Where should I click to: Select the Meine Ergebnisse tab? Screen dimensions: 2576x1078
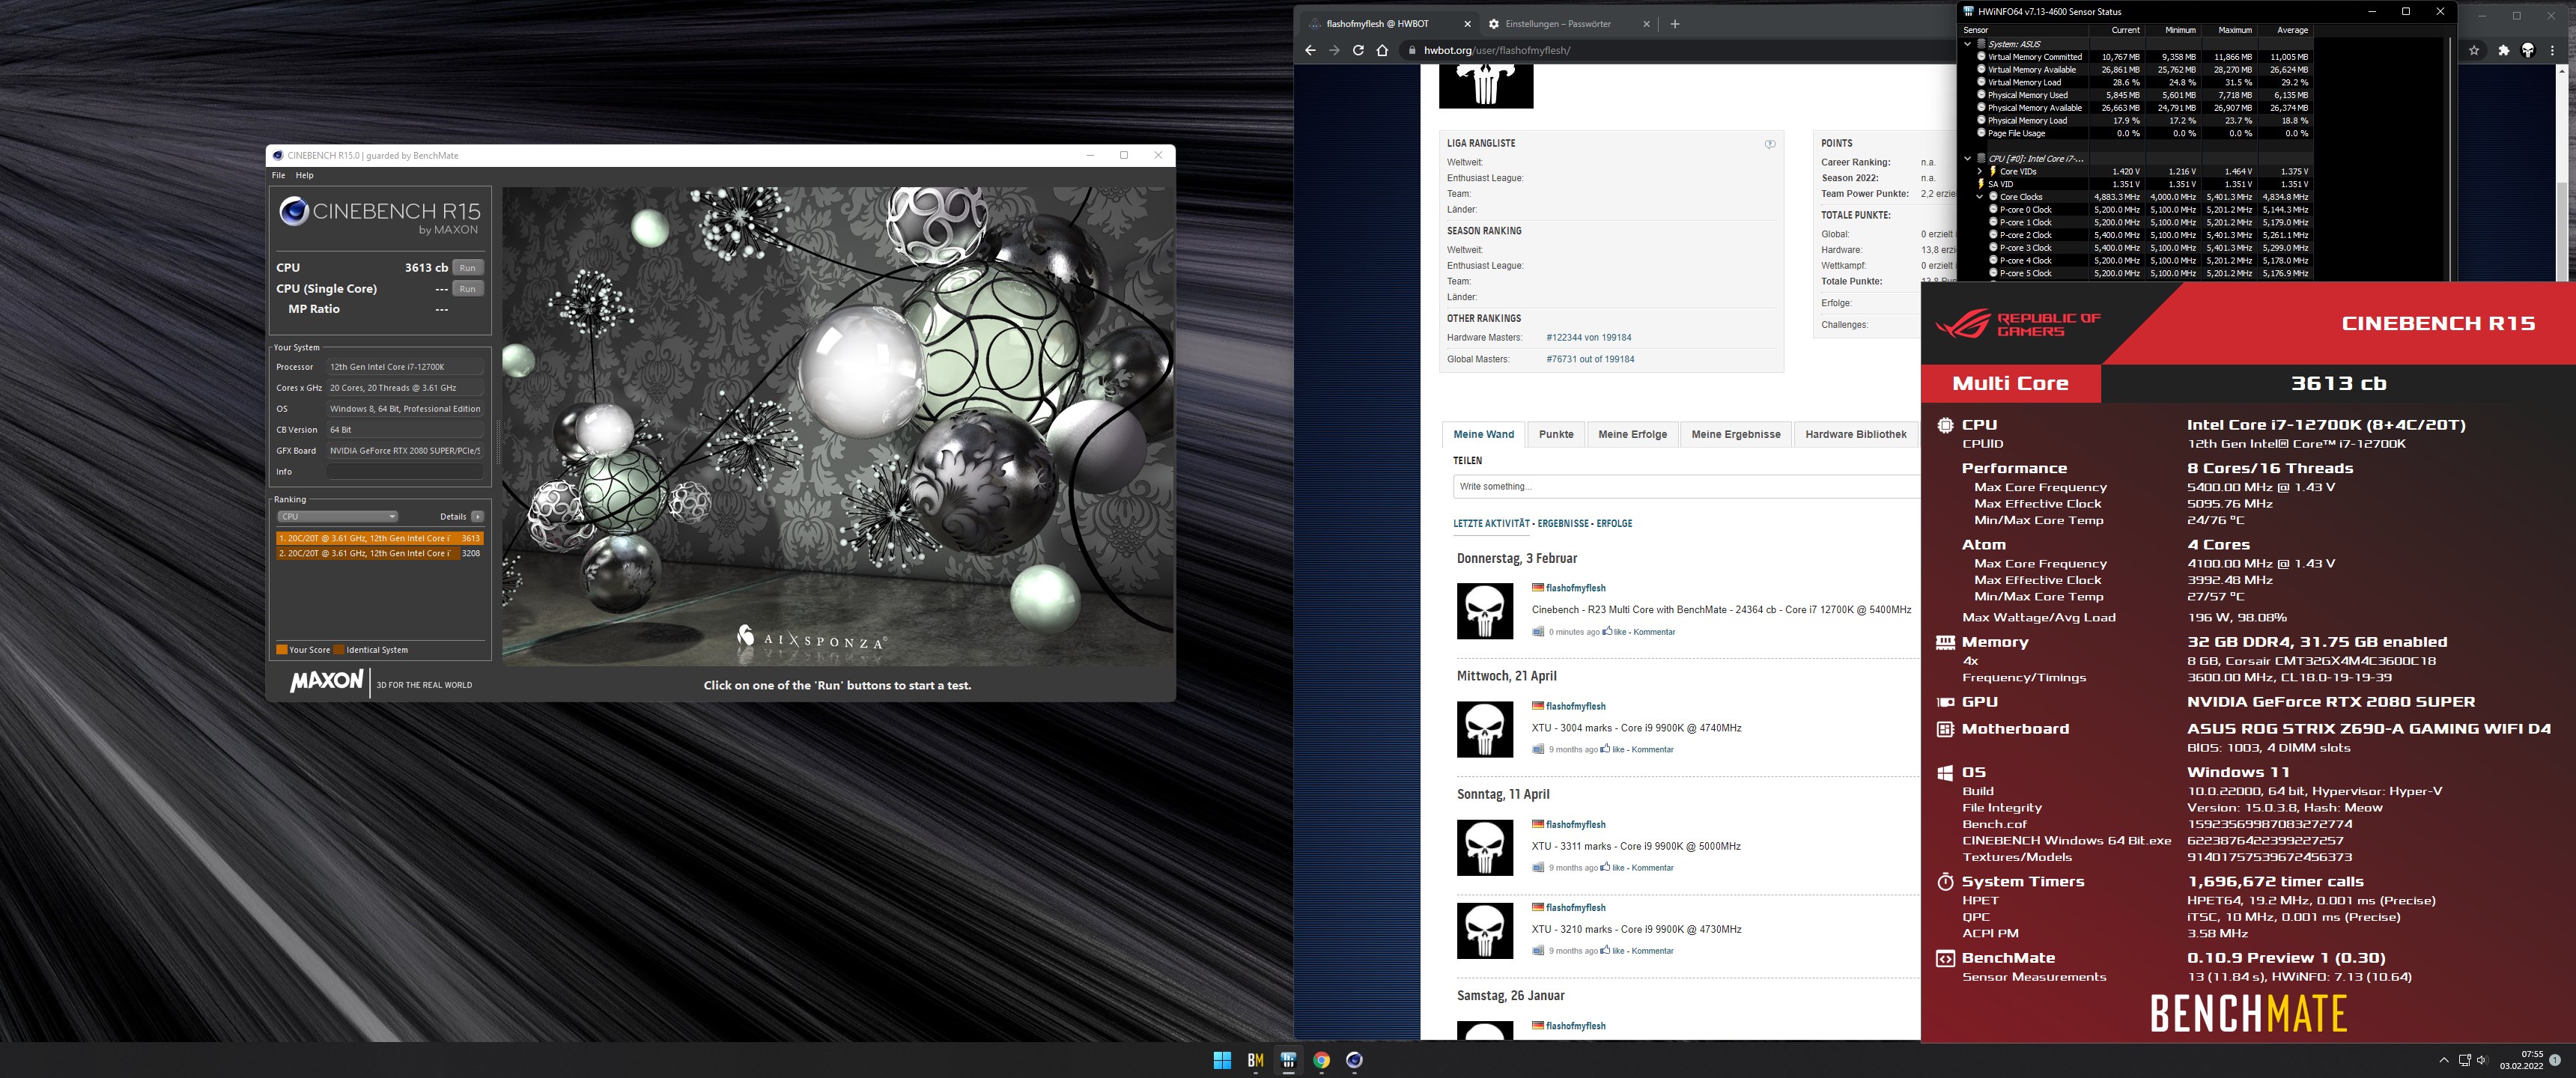tap(1735, 435)
